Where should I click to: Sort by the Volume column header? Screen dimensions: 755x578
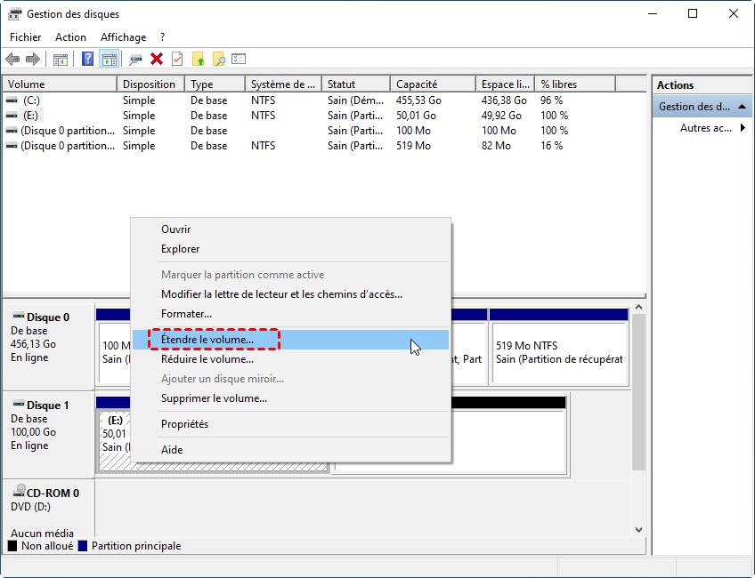61,84
